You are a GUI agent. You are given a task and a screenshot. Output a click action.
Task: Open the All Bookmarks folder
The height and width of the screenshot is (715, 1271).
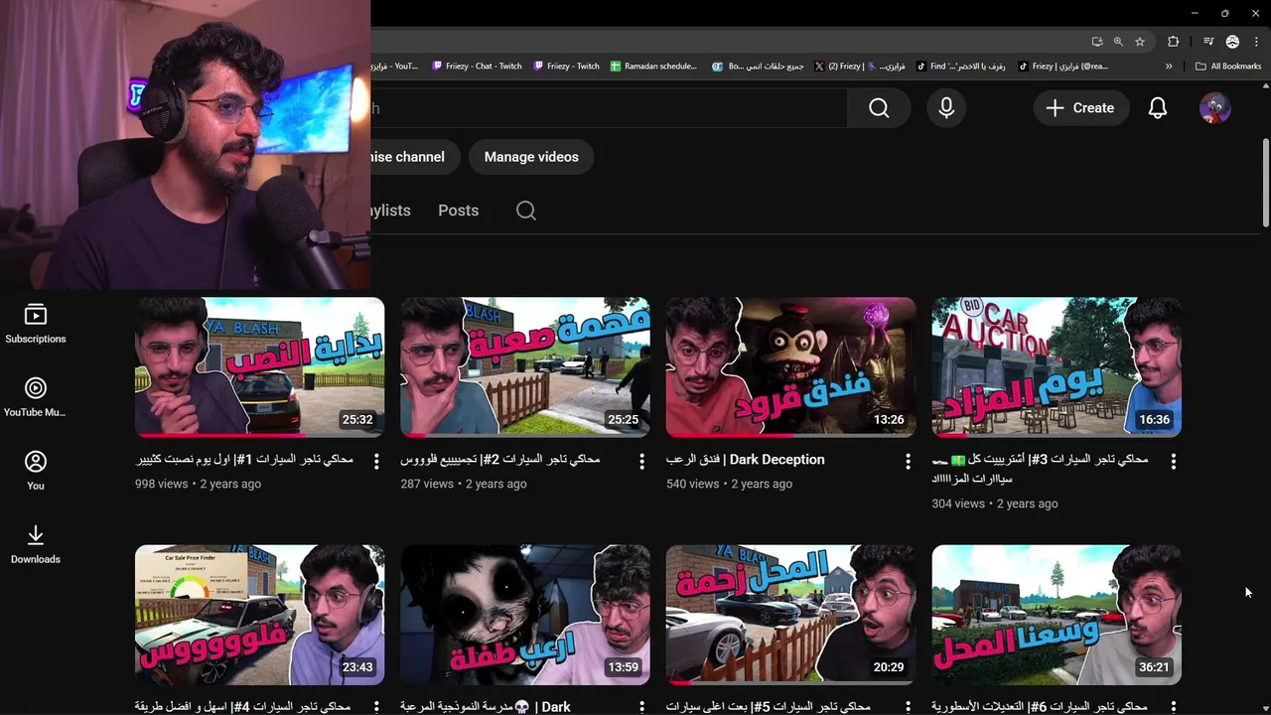click(x=1228, y=67)
